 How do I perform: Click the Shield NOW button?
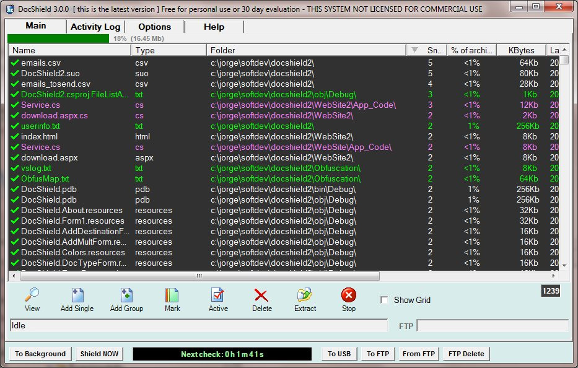pos(99,354)
